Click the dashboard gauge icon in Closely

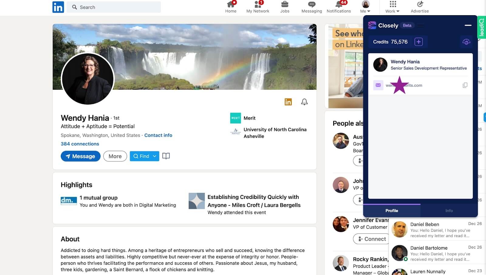[466, 42]
